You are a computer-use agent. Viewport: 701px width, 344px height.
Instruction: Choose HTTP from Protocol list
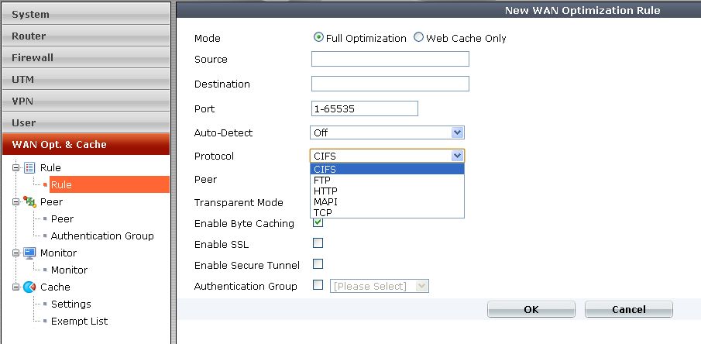[x=325, y=191]
